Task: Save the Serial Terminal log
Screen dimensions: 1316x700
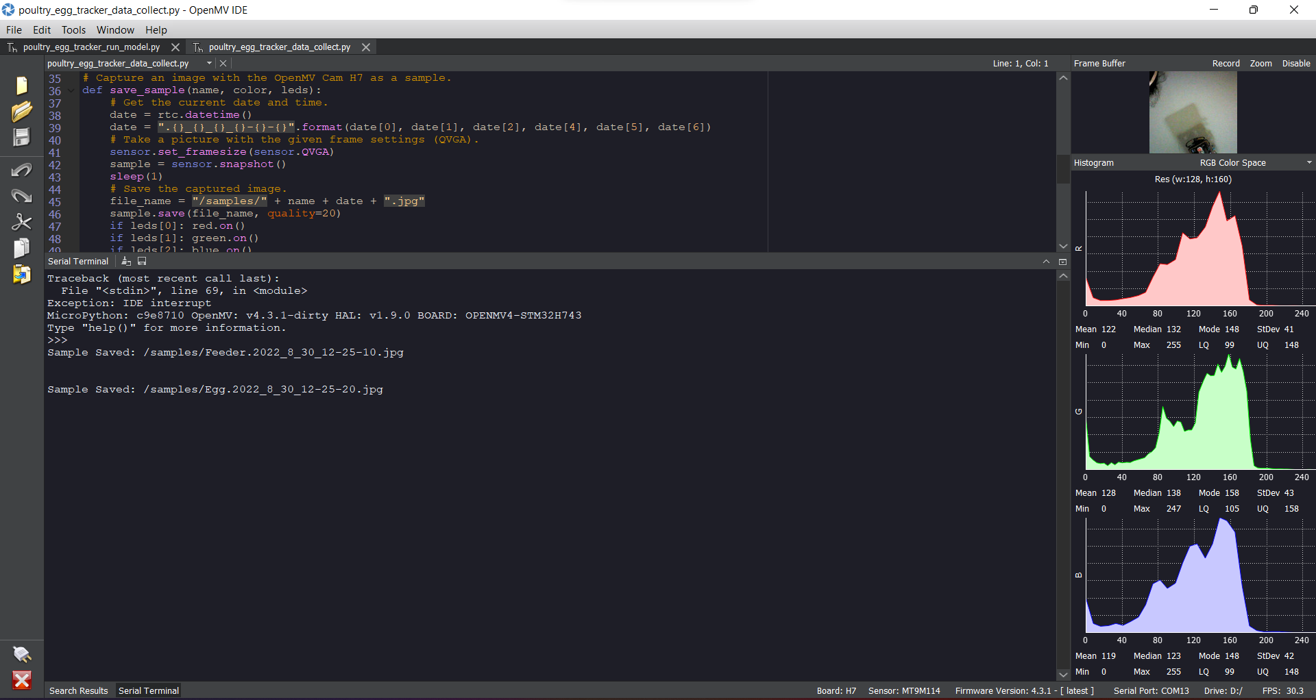Action: [142, 261]
